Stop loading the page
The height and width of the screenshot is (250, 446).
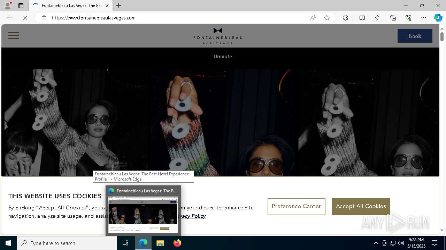[25, 18]
